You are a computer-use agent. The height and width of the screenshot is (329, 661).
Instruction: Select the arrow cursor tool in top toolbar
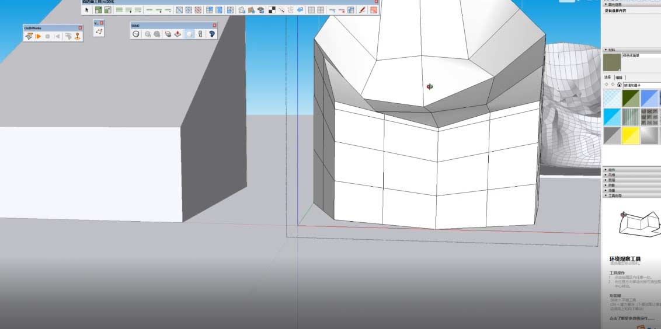pyautogui.click(x=86, y=10)
